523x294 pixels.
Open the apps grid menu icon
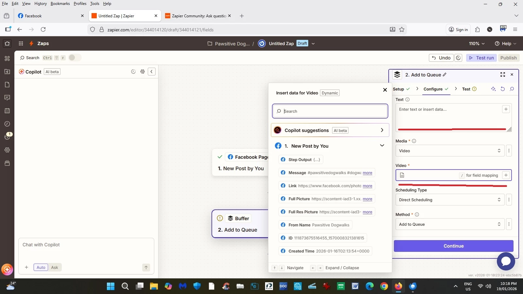tap(21, 43)
